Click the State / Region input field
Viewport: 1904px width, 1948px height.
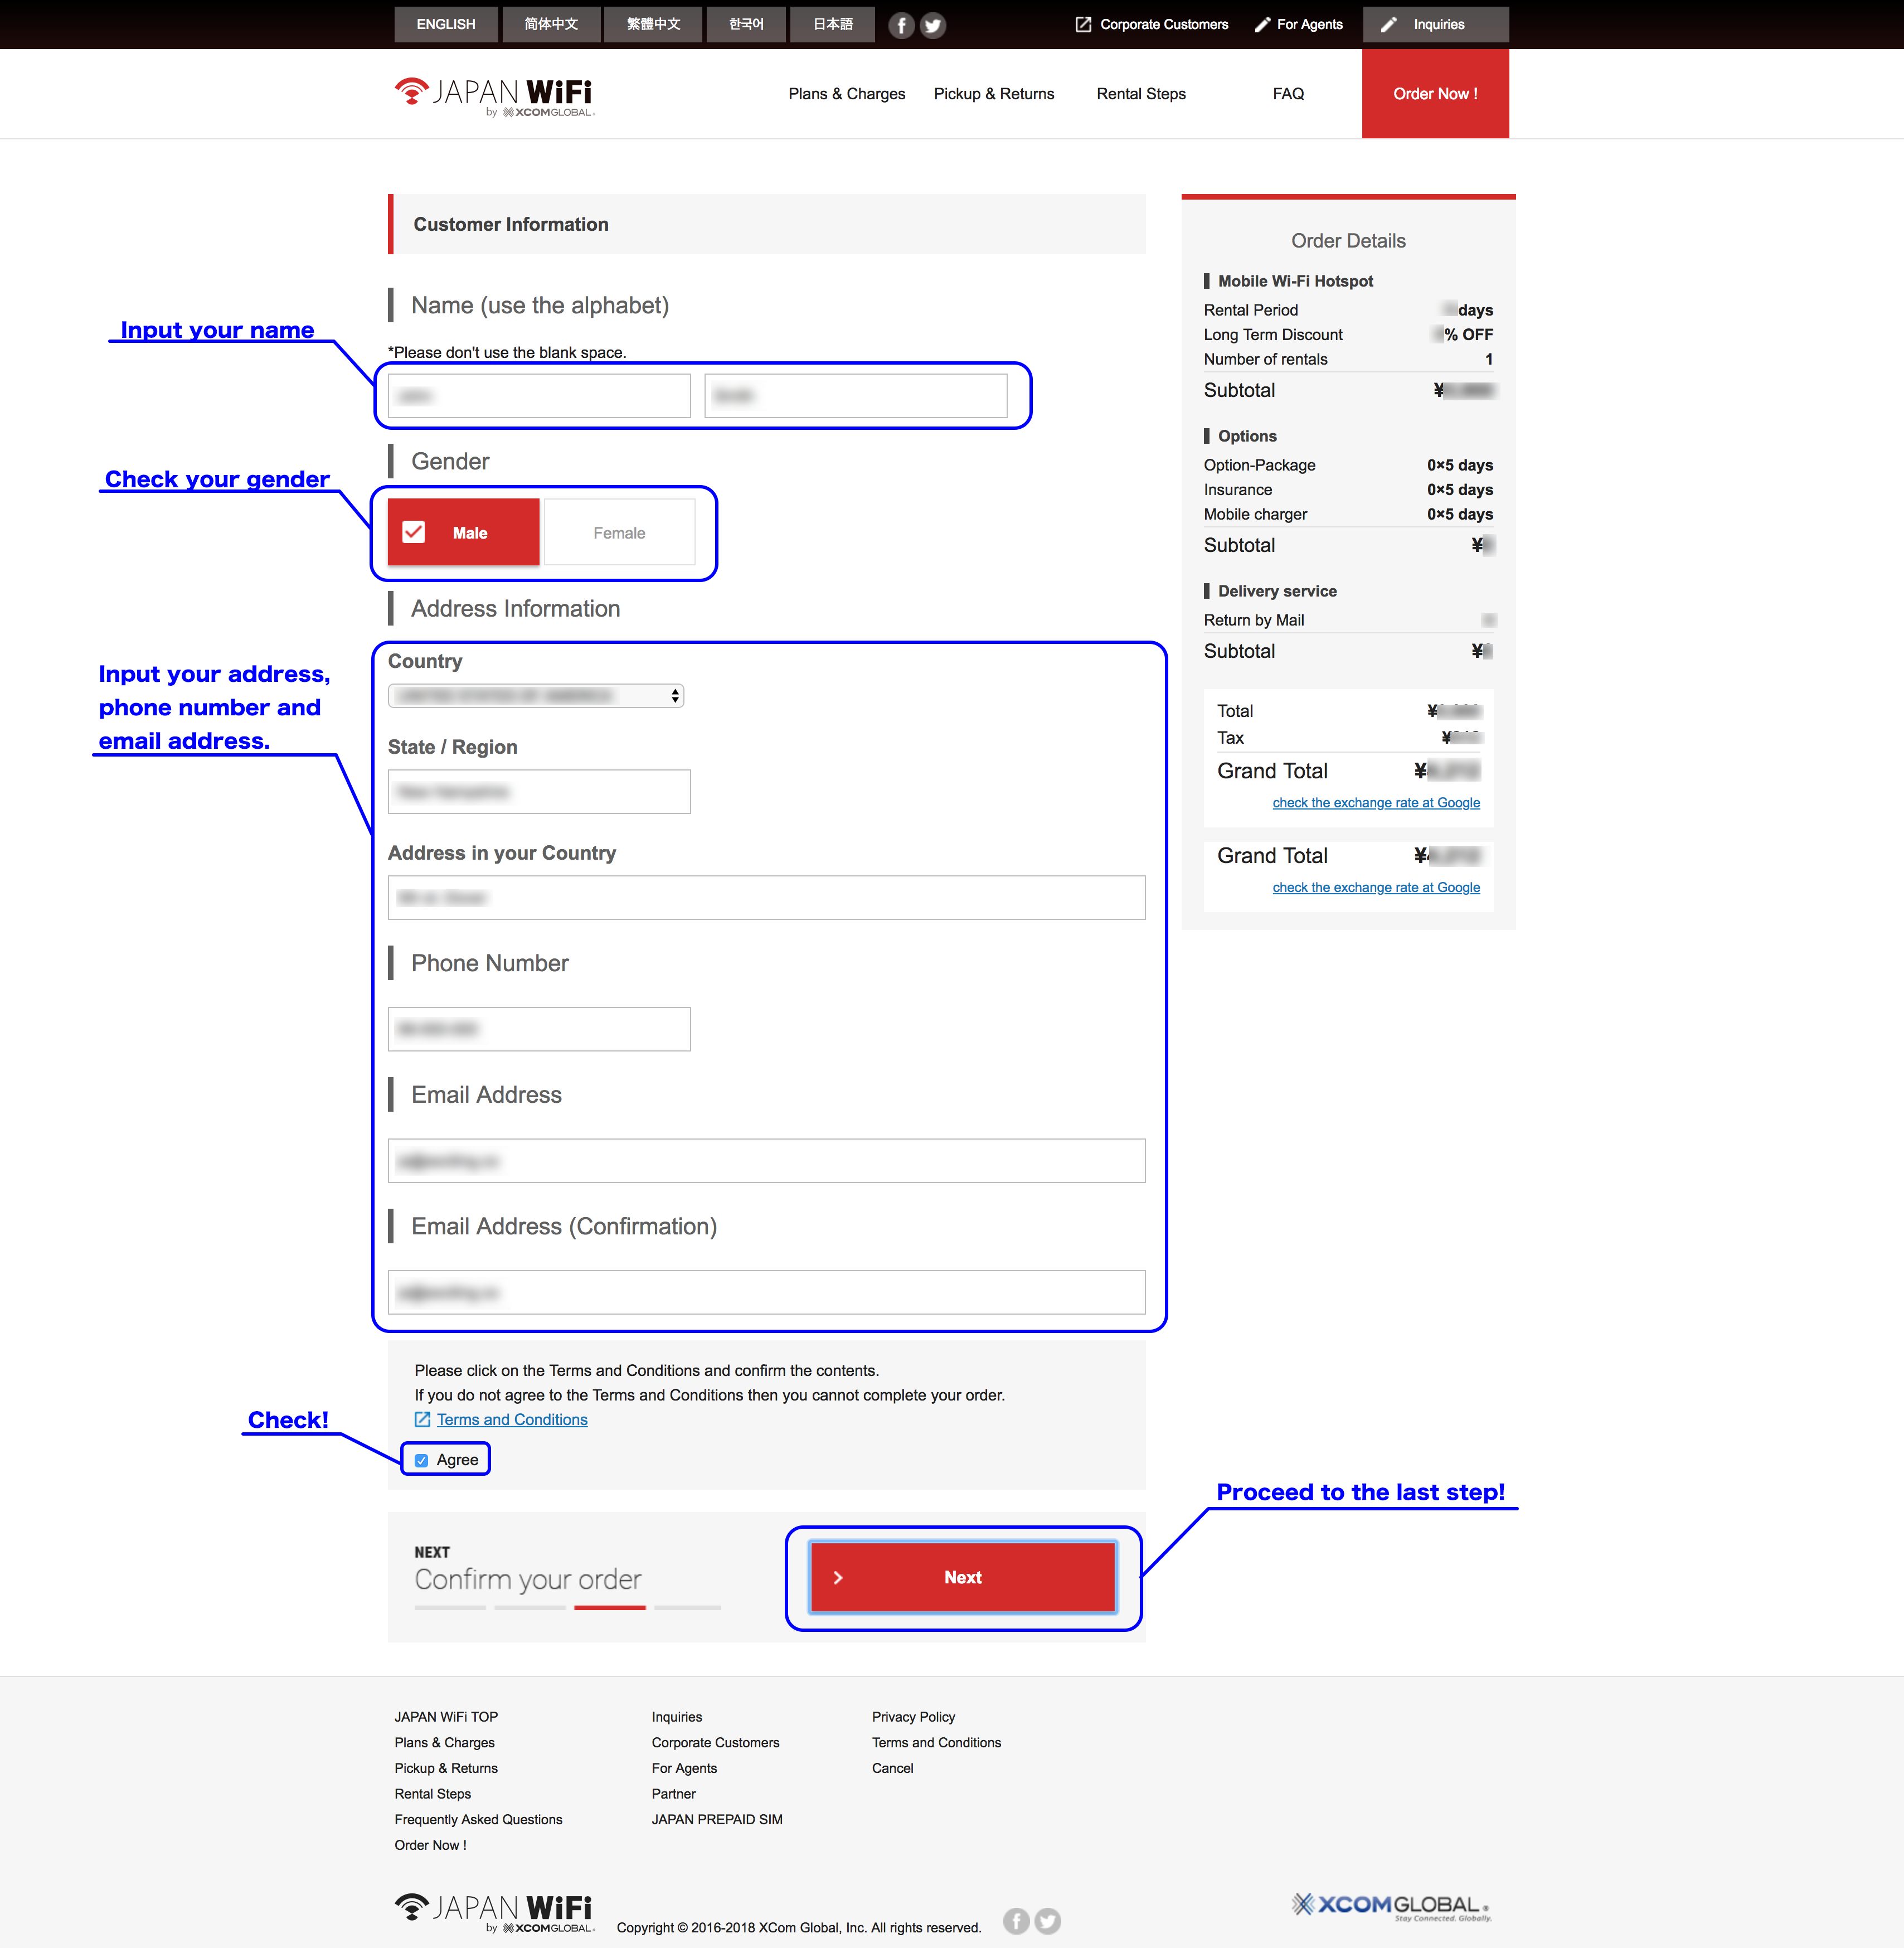point(539,791)
